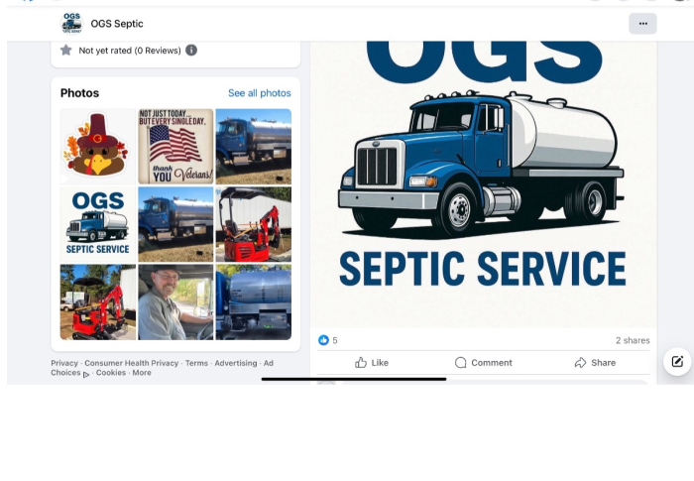Screen dimensions: 694x481
Task: Open the turkey sticker photo thumbnail
Action: coord(98,146)
